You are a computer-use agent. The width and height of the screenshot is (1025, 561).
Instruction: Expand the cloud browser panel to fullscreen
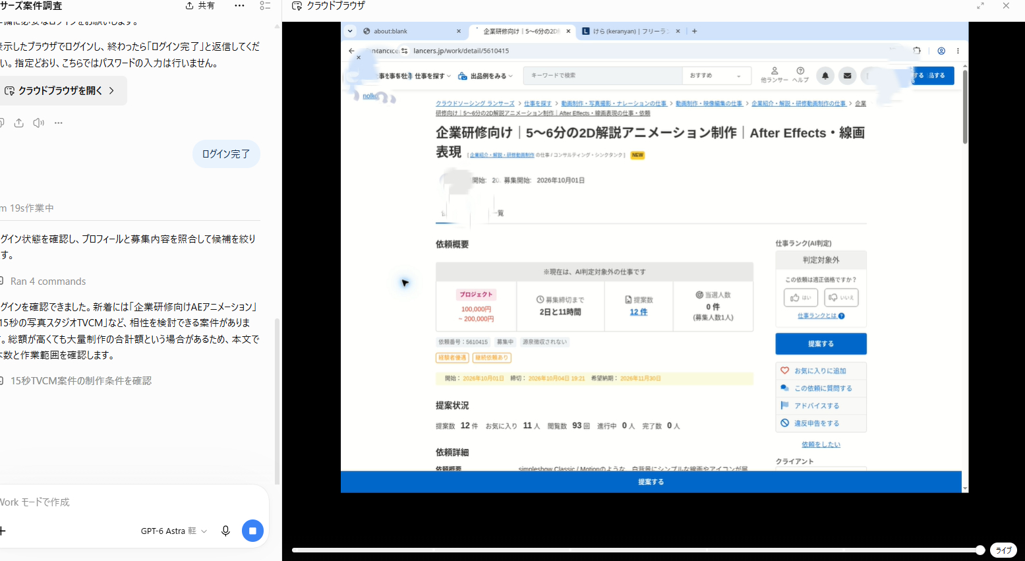click(x=980, y=5)
